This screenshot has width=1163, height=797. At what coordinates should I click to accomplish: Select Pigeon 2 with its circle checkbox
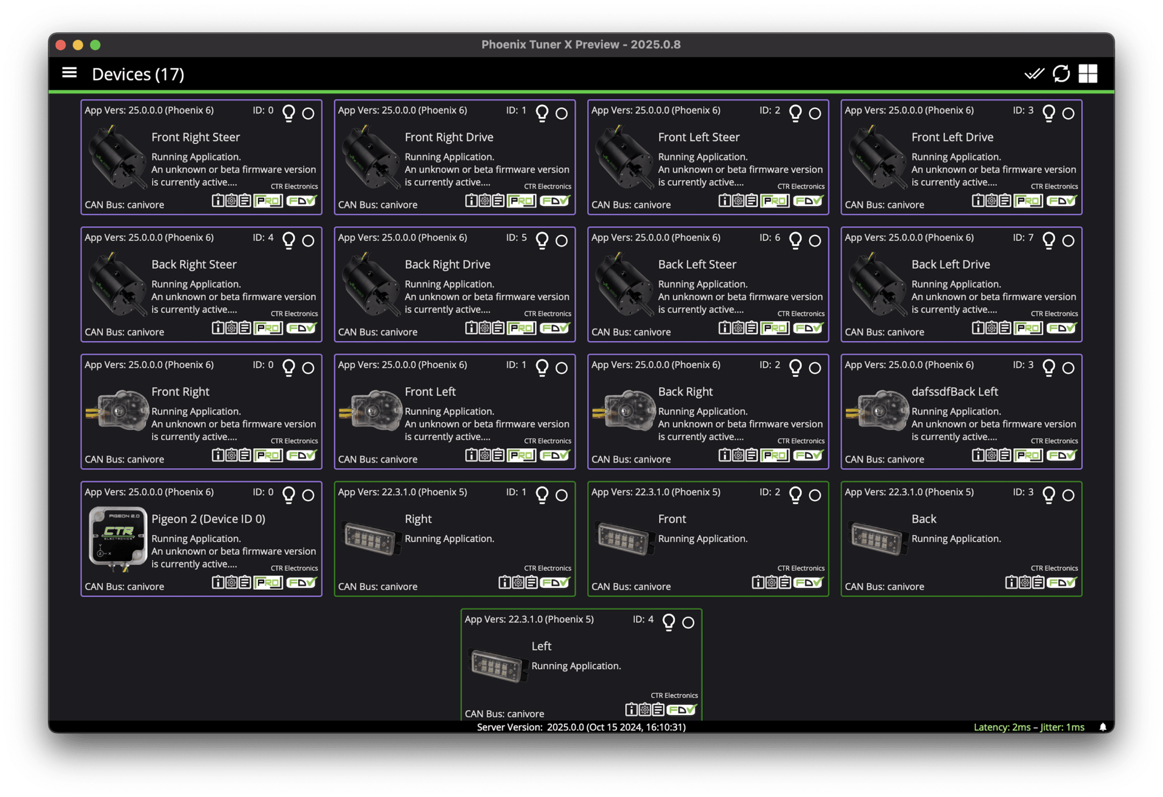coord(308,495)
